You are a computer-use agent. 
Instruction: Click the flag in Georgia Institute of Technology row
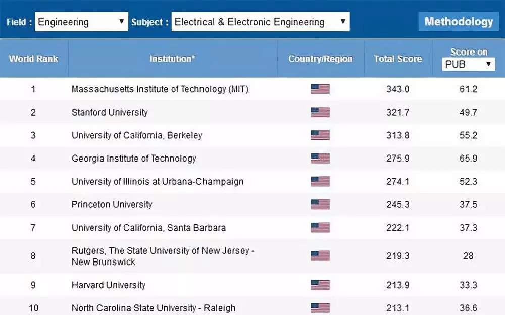(320, 159)
